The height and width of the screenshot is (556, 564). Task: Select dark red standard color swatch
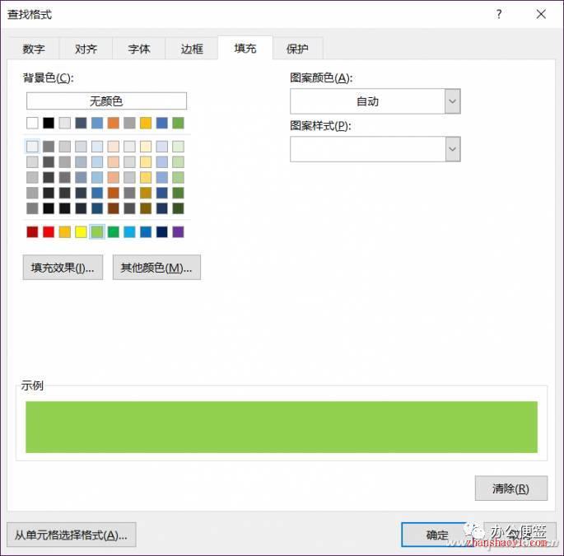tap(32, 231)
